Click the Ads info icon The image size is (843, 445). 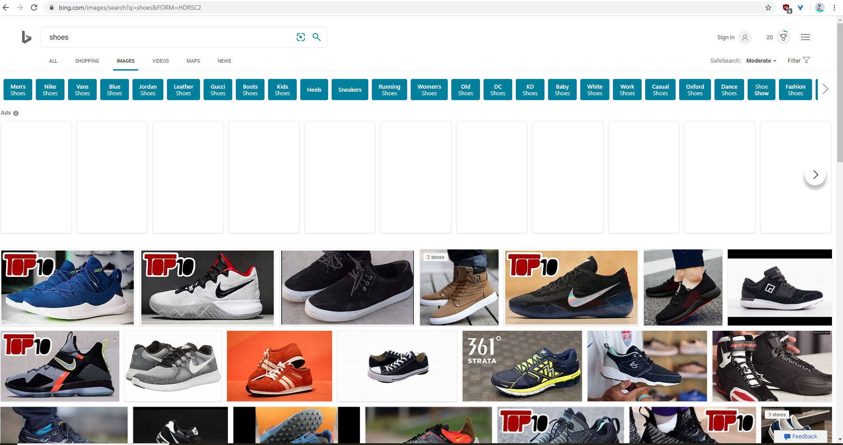(16, 113)
